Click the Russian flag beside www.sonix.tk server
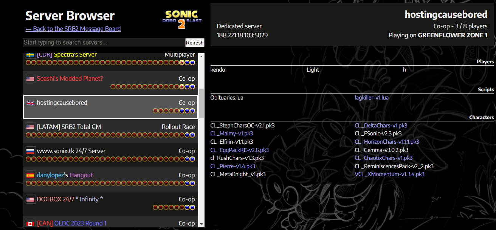The height and width of the screenshot is (230, 496). 31,151
